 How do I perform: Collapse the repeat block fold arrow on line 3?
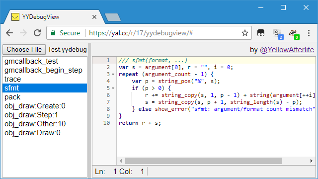pyautogui.click(x=113, y=75)
